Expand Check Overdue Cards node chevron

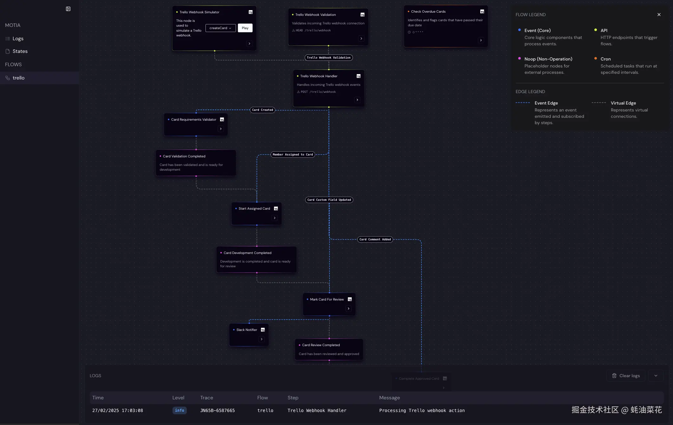[481, 40]
